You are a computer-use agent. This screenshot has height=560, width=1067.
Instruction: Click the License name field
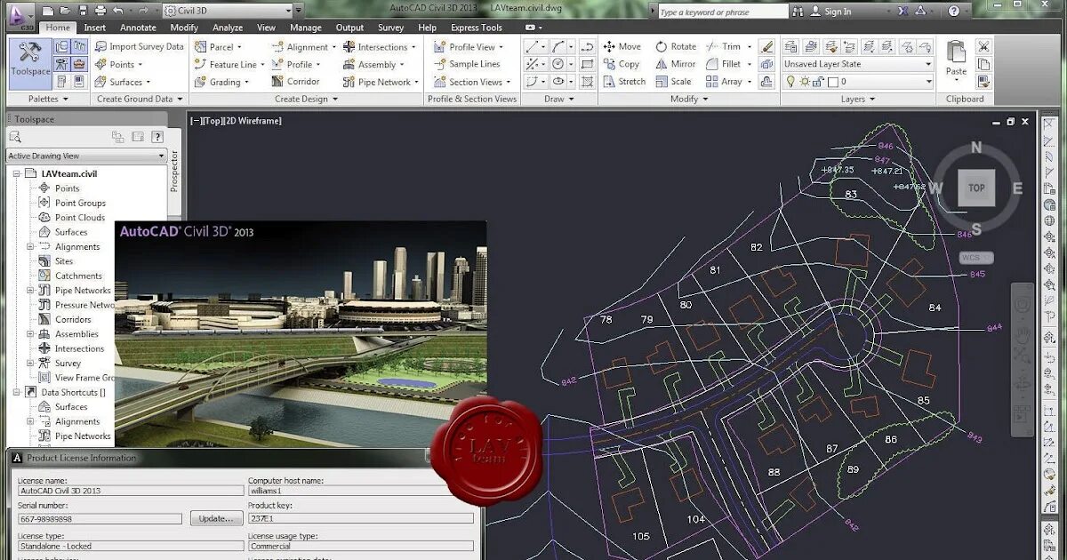pyautogui.click(x=130, y=491)
